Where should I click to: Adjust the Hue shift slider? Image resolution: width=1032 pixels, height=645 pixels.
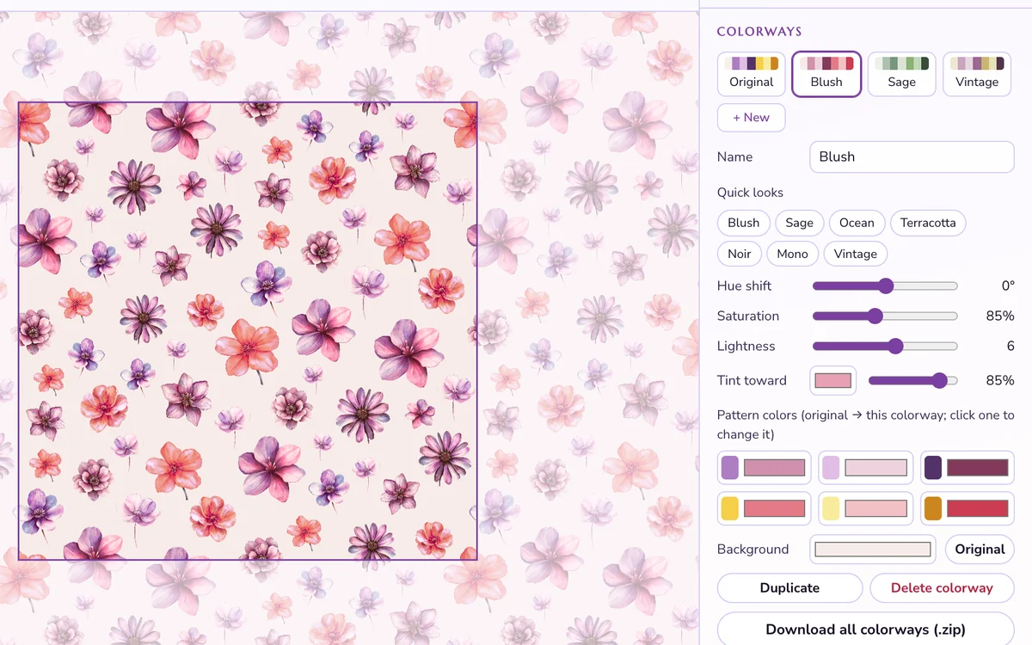point(885,286)
